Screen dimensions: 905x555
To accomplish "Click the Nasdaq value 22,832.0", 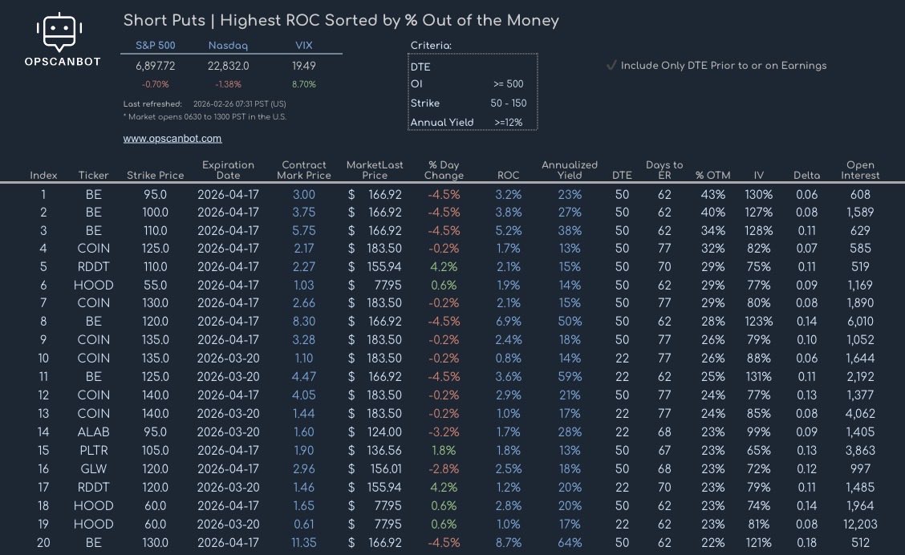I will (x=228, y=66).
